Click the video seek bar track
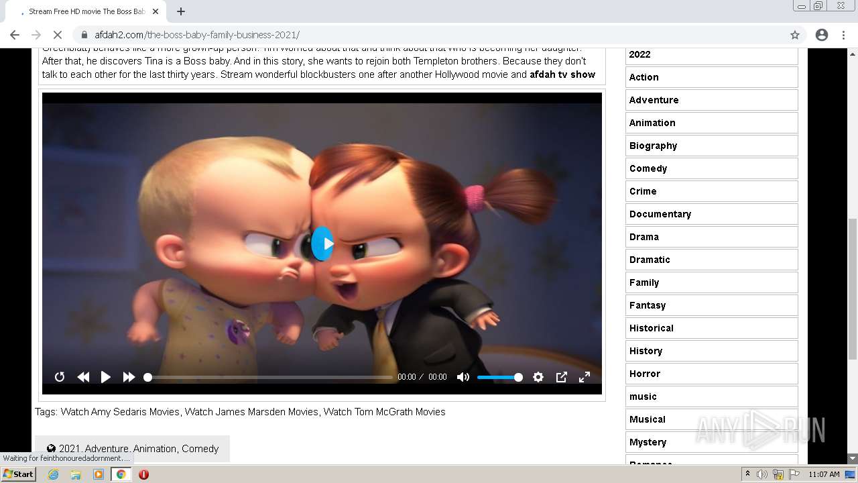858x483 pixels. [268, 377]
